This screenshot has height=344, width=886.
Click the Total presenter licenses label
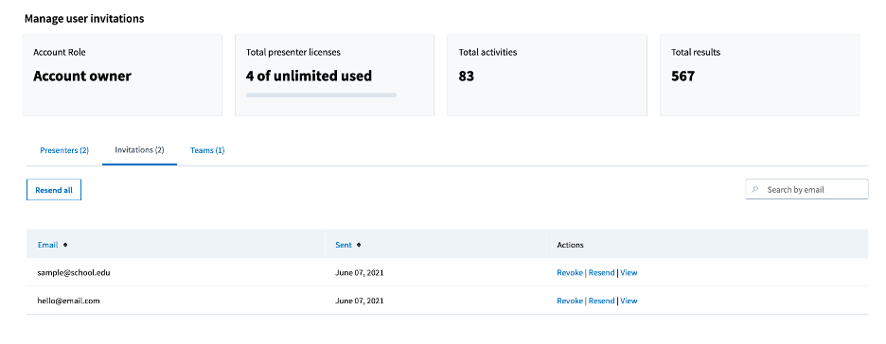point(293,52)
